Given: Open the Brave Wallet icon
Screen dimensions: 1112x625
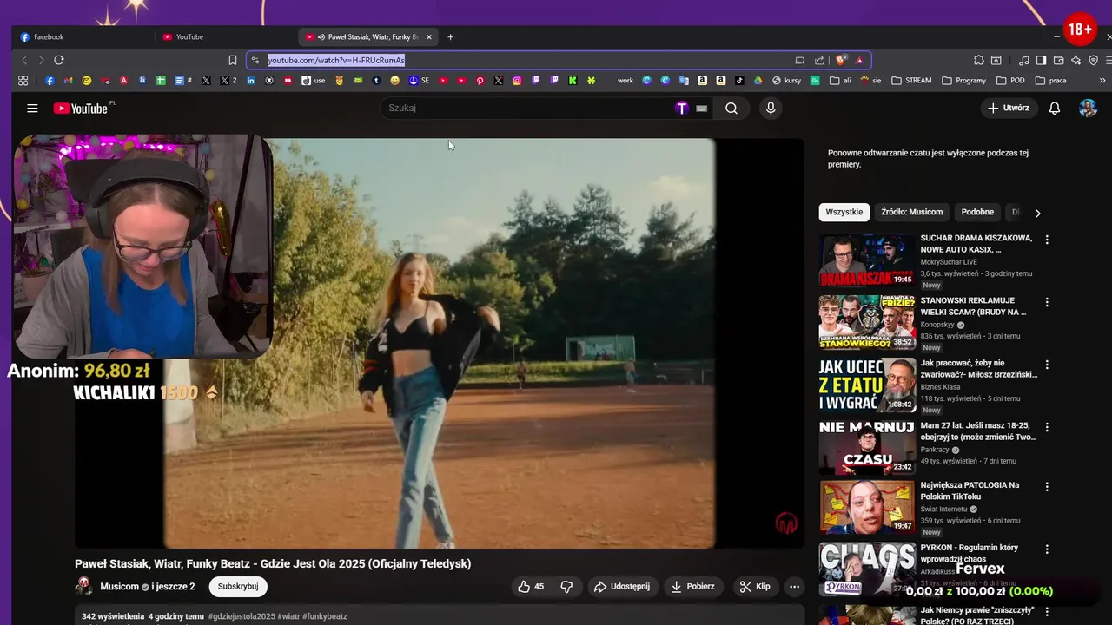Looking at the screenshot, I should click(x=1058, y=60).
